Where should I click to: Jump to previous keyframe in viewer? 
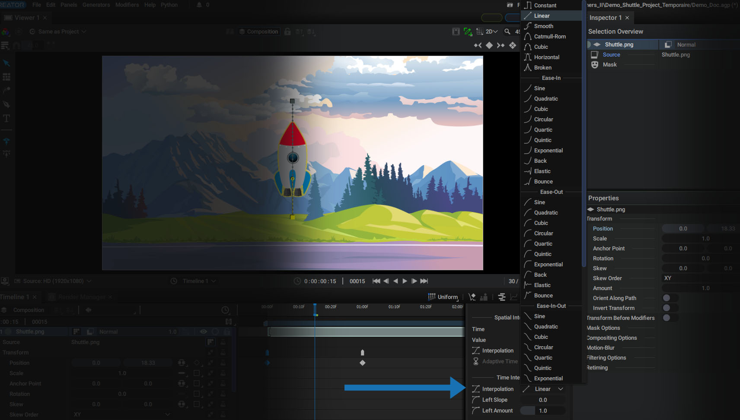[478, 45]
